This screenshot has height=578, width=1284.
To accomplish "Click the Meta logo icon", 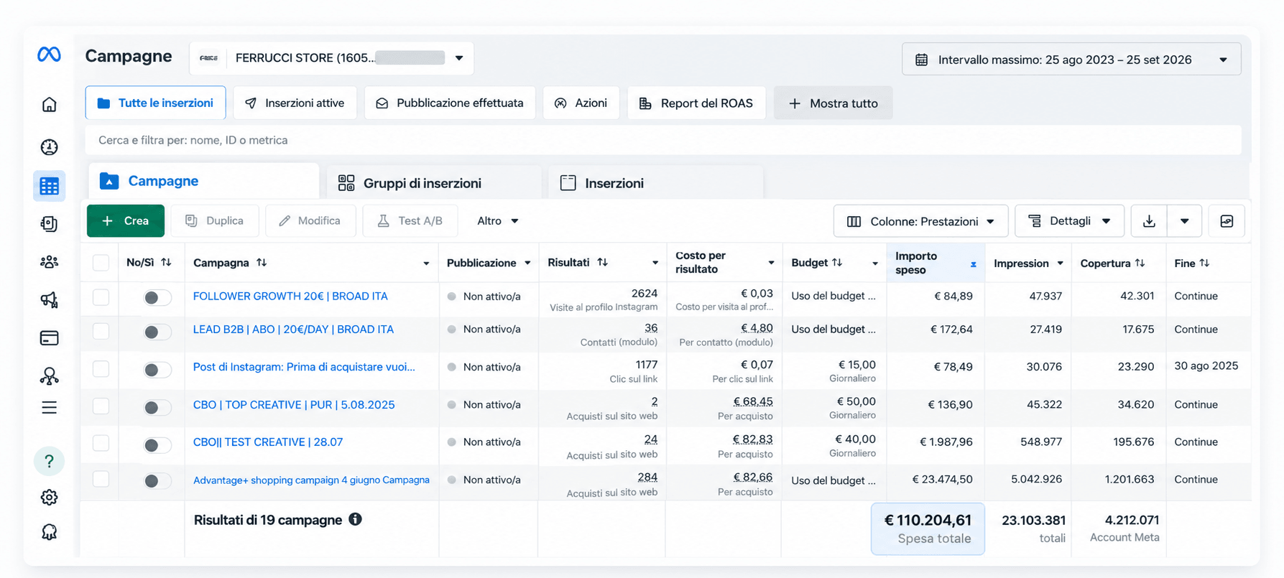I will coord(49,55).
